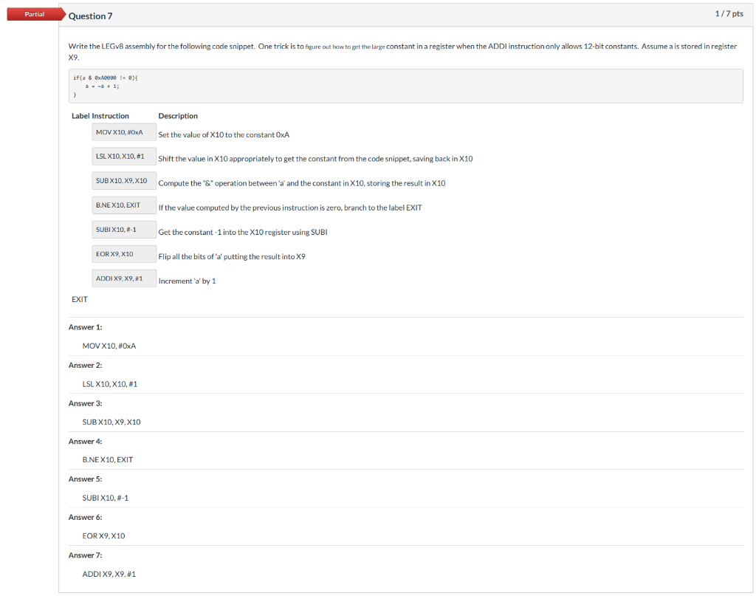This screenshot has width=756, height=596.
Task: Click the Answer 3 label
Action: pos(86,403)
